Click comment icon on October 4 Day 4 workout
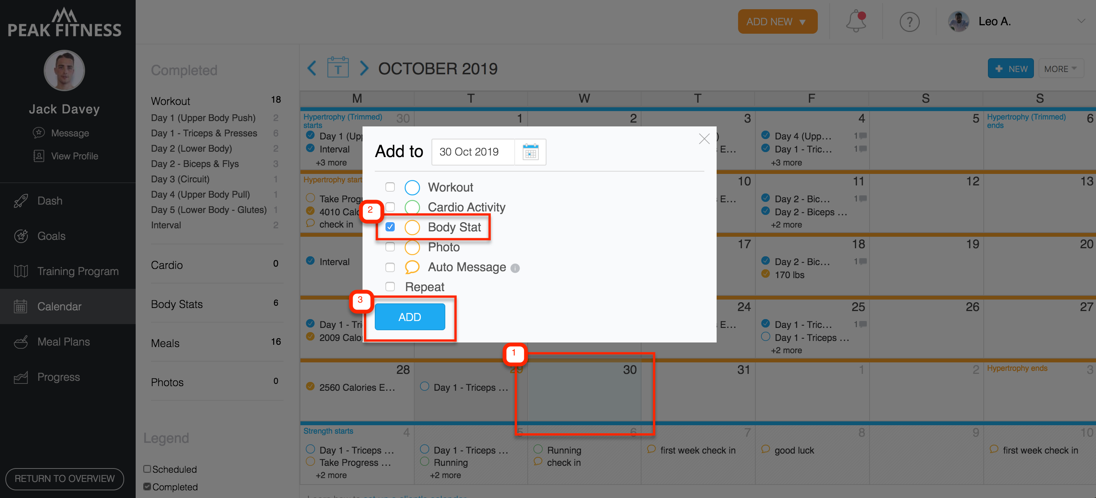Image resolution: width=1096 pixels, height=498 pixels. point(863,136)
